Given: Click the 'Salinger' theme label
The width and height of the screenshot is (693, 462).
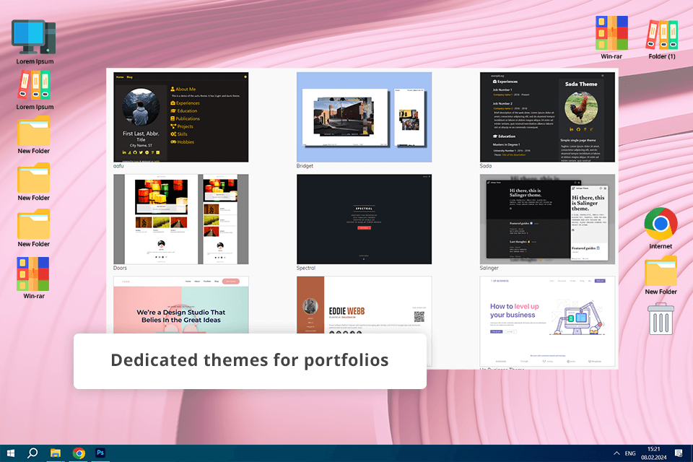Looking at the screenshot, I should coord(489,268).
